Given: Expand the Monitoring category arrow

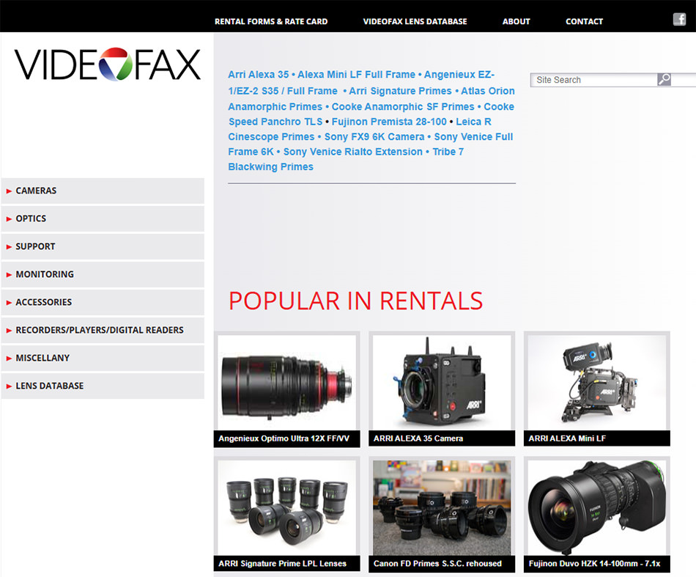Looking at the screenshot, I should pyautogui.click(x=9, y=275).
